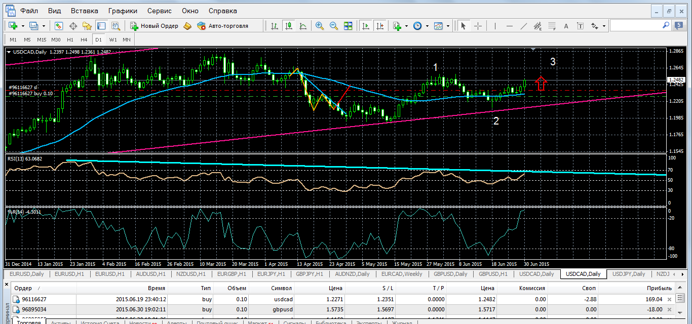Image resolution: width=692 pixels, height=324 pixels.
Task: Expand the arrows objects dropdown
Action: [604, 26]
